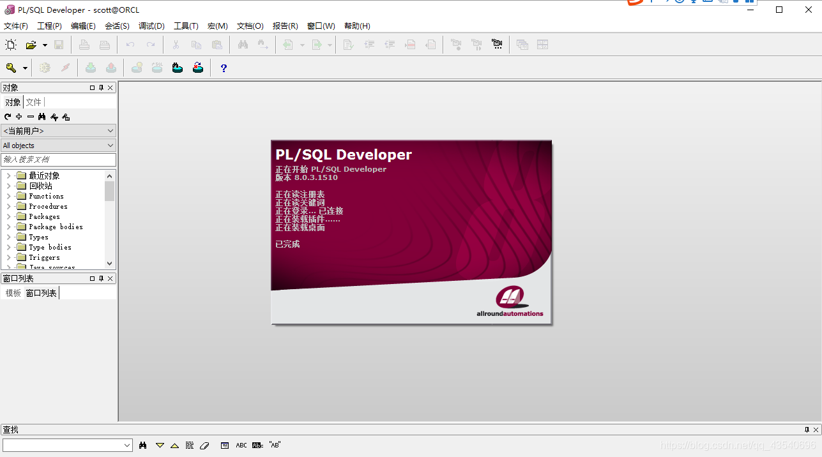822x457 pixels.
Task: Expand the 最近对象 folder
Action: [x=9, y=176]
